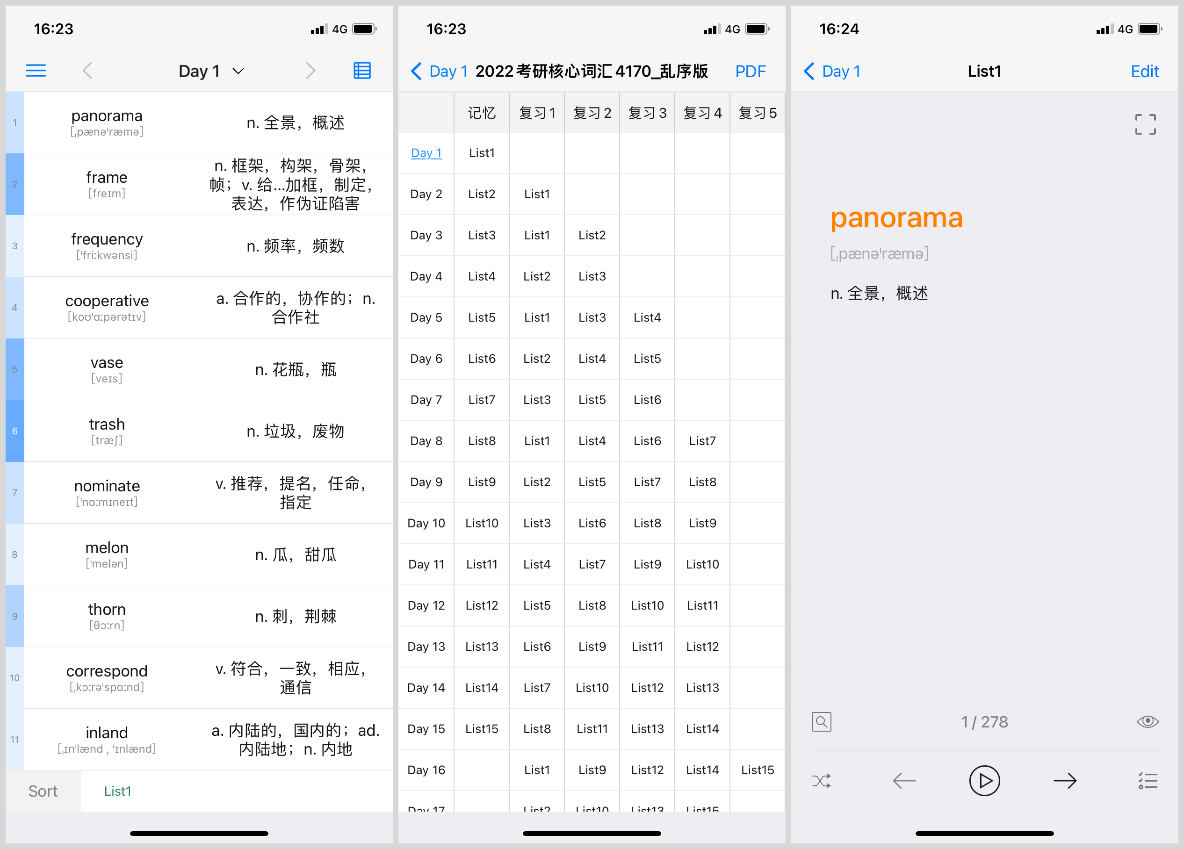Open List13 in the Day 13 memory column
Screen dimensions: 1184x849
(481, 647)
